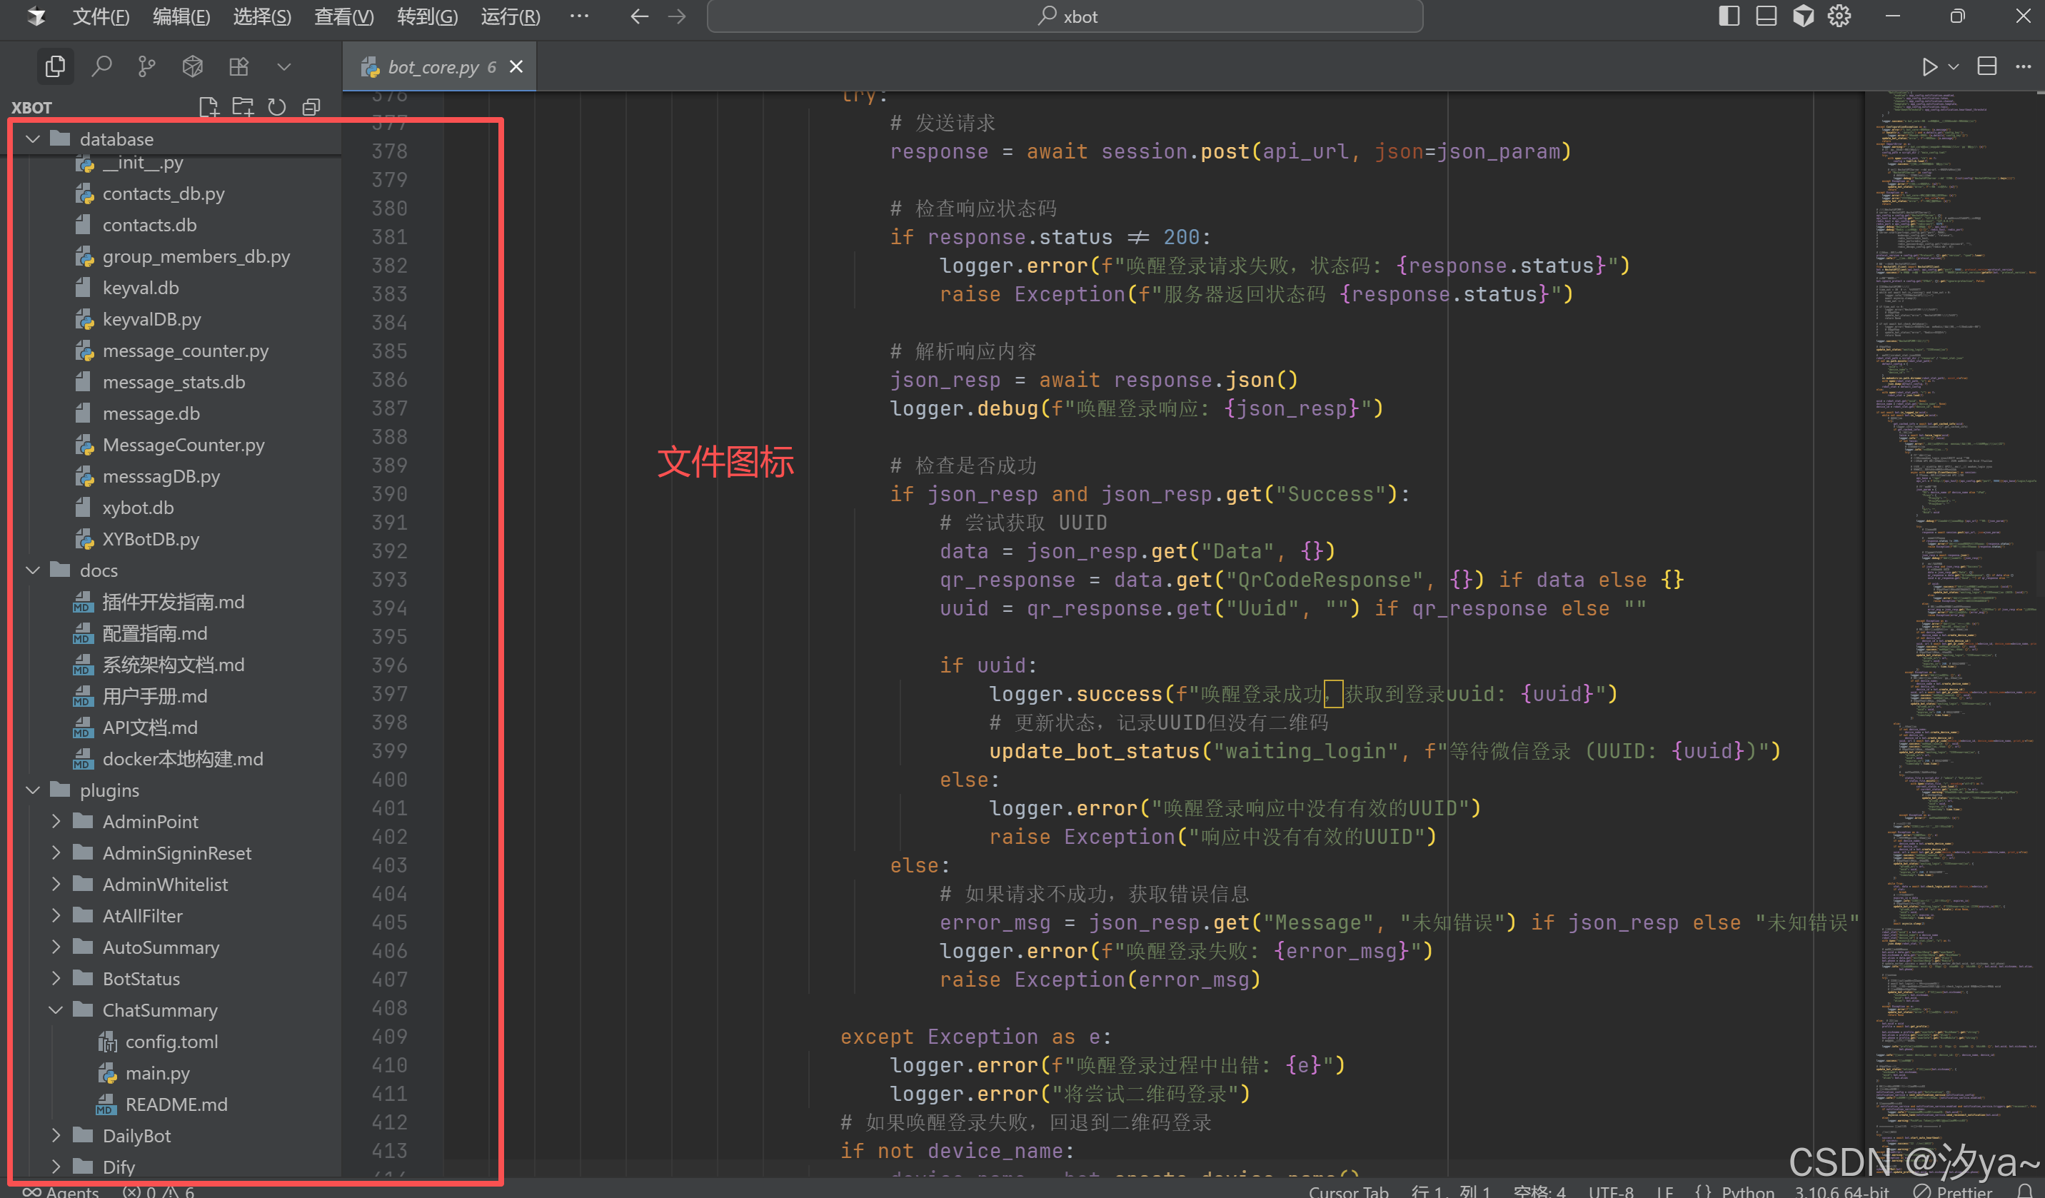The width and height of the screenshot is (2045, 1198).
Task: Create a new file in XBOT explorer
Action: (208, 107)
